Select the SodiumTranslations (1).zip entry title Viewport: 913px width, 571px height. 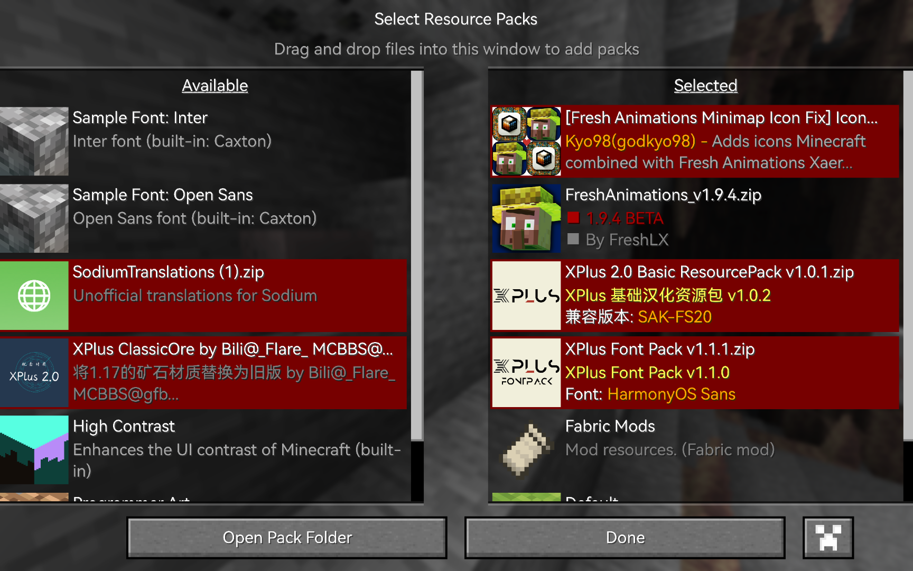click(x=168, y=272)
